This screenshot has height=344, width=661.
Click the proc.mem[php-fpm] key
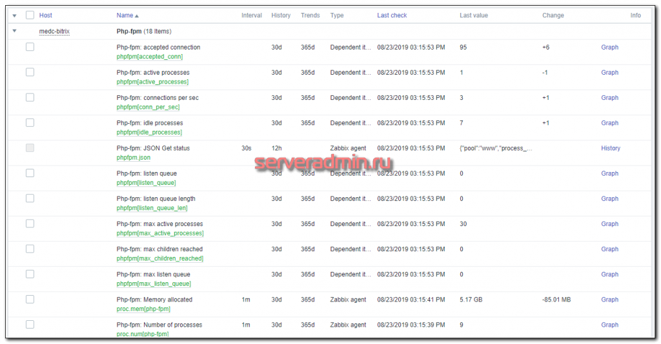pos(143,309)
